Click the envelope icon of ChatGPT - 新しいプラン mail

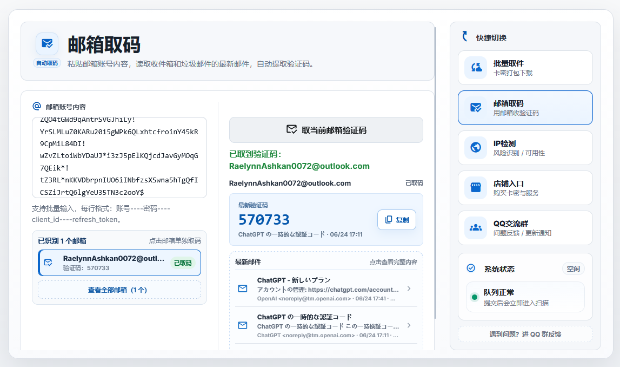pos(243,289)
